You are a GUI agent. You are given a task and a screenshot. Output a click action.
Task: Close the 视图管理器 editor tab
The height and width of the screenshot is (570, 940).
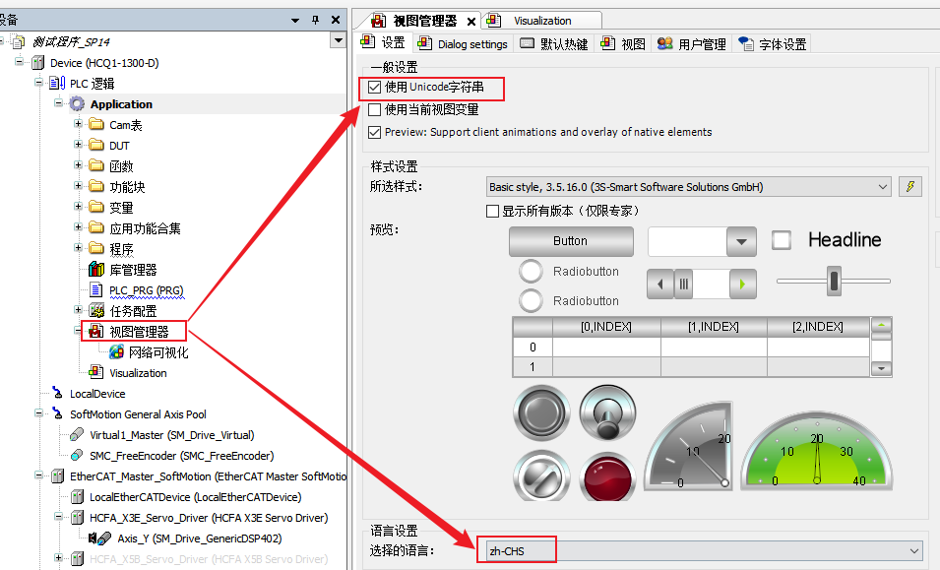pos(471,22)
